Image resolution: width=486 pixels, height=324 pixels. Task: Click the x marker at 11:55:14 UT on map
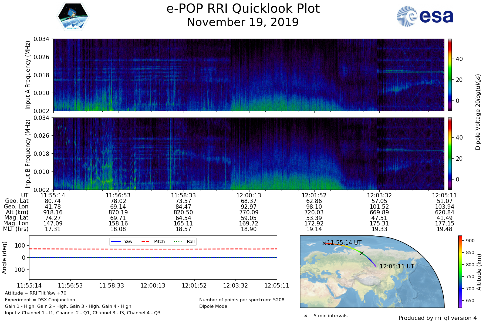(x=324, y=243)
